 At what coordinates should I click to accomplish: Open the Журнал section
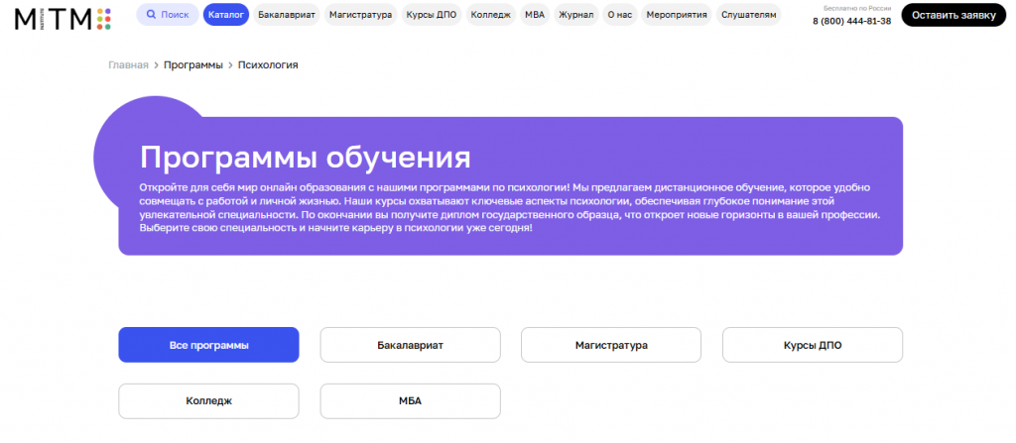(576, 14)
